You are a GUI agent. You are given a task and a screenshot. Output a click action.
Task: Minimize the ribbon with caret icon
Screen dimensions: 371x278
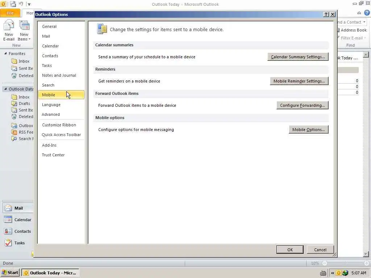(x=359, y=13)
